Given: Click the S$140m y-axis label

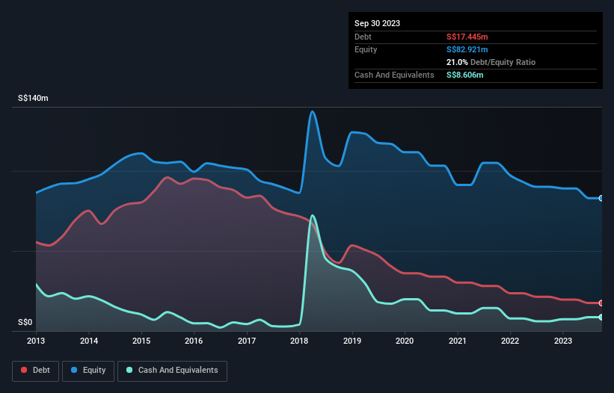Looking at the screenshot, I should 33,98.
